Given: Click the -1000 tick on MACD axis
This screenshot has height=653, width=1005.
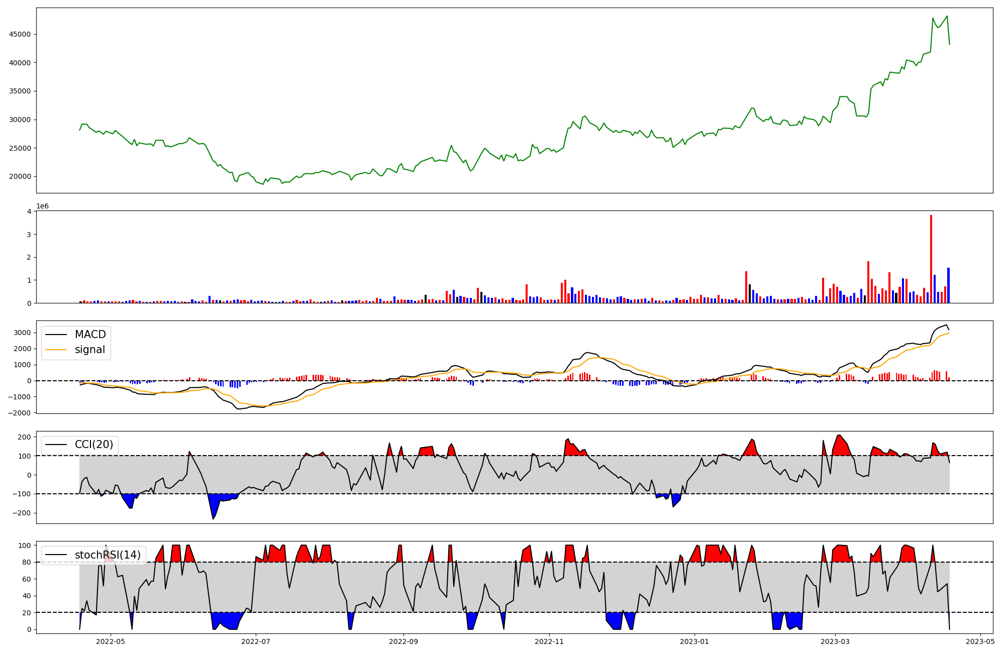Looking at the screenshot, I should coord(20,397).
